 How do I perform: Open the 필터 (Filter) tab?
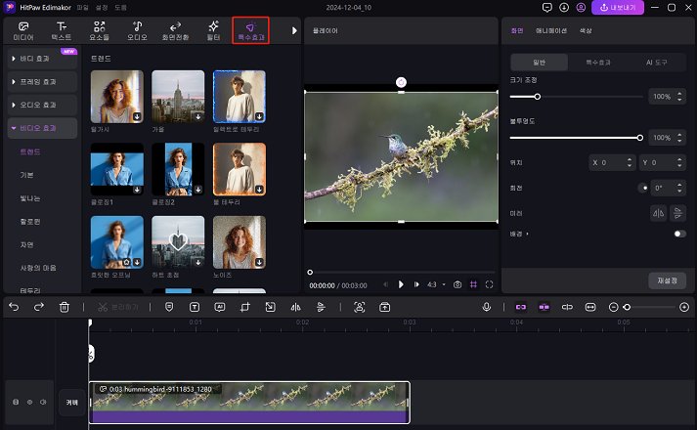tap(213, 30)
